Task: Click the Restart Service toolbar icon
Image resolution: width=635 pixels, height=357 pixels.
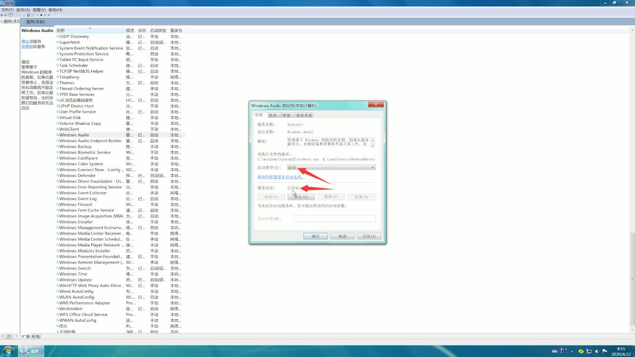Action: 49,15
